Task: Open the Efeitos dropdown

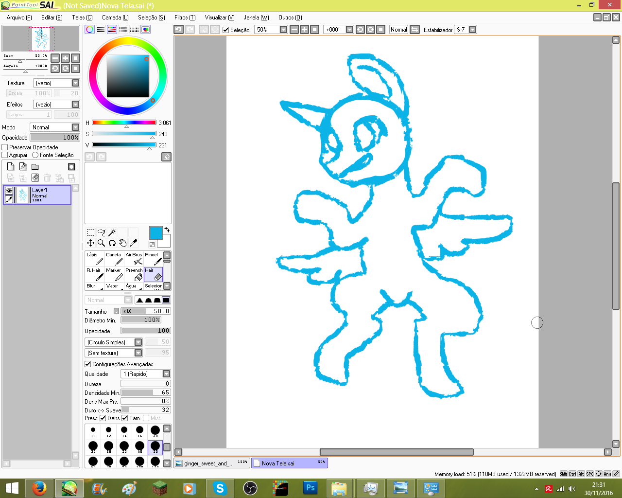Action: pos(56,105)
